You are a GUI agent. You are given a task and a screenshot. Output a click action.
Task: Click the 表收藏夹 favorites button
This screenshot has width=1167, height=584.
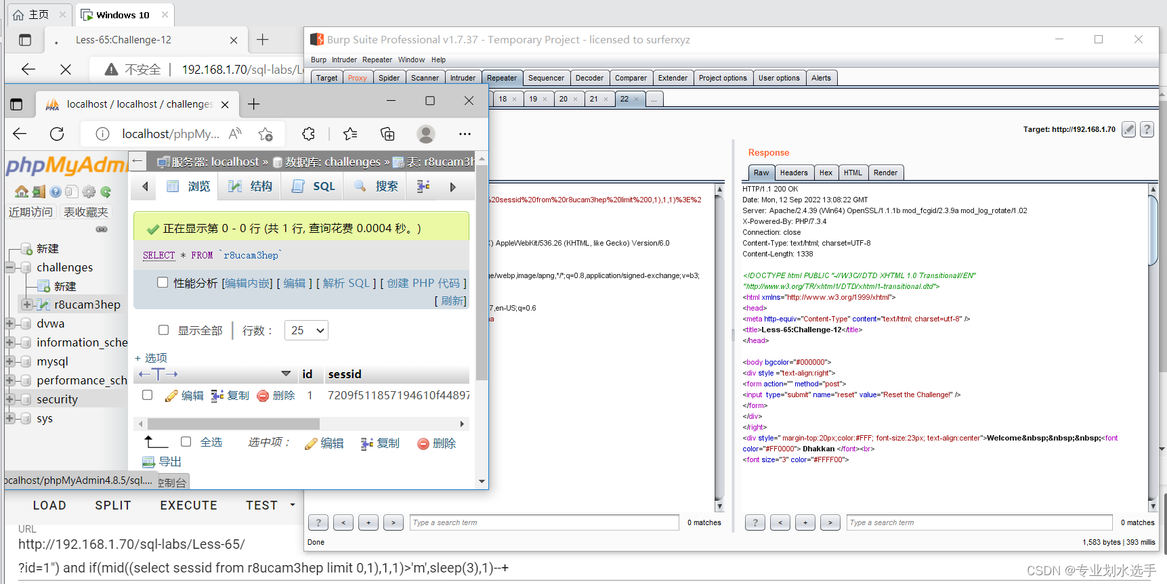[x=86, y=212]
